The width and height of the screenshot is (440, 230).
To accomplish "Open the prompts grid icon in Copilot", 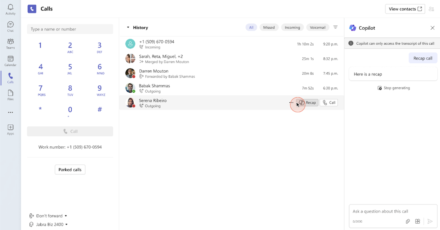I will click(x=418, y=221).
